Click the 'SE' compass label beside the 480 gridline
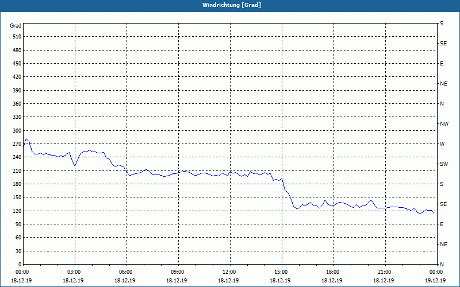460x287 pixels. tap(443, 44)
